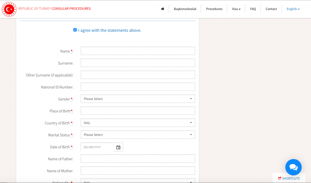Click inside the Name input field
The height and width of the screenshot is (183, 311).
138,51
